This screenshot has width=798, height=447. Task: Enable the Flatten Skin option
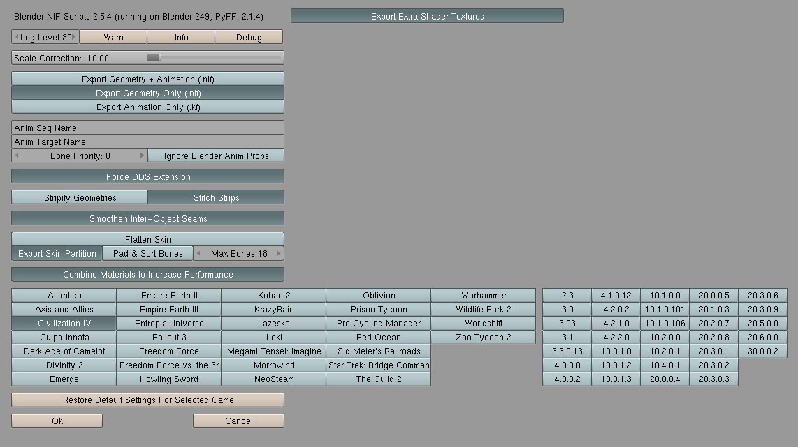[147, 239]
